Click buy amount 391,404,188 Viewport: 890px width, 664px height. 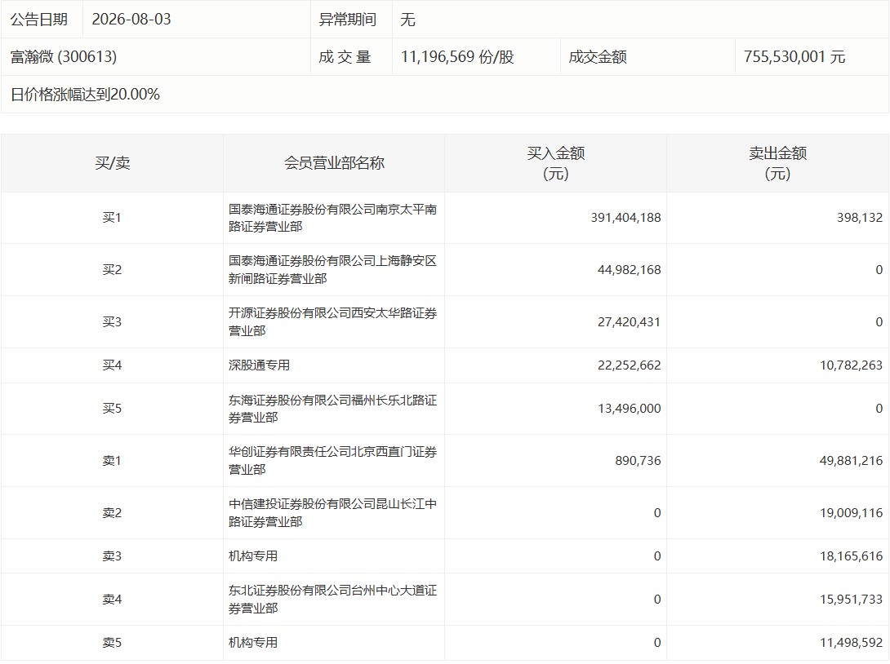(625, 218)
